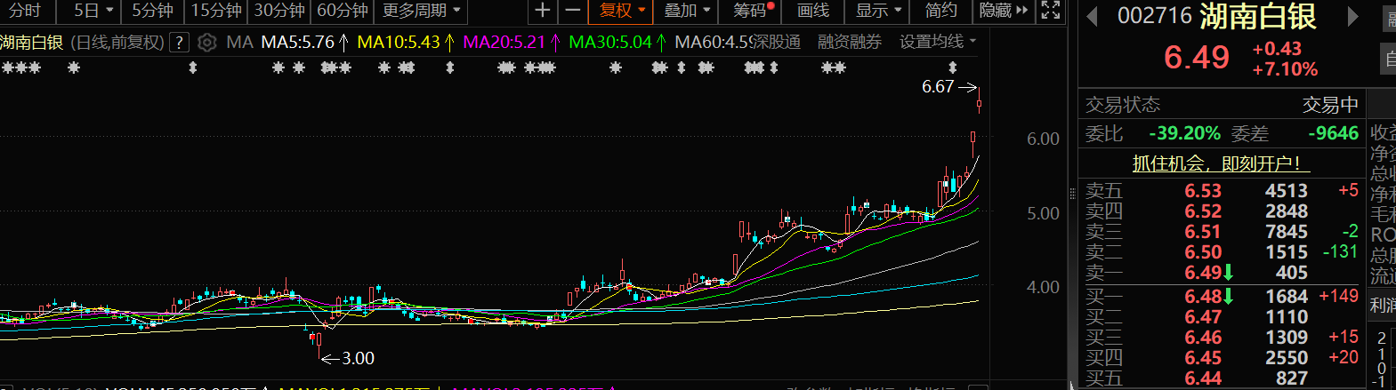This screenshot has width=1396, height=390.
Task: Click 卖五 price 6.53
Action: click(1203, 191)
